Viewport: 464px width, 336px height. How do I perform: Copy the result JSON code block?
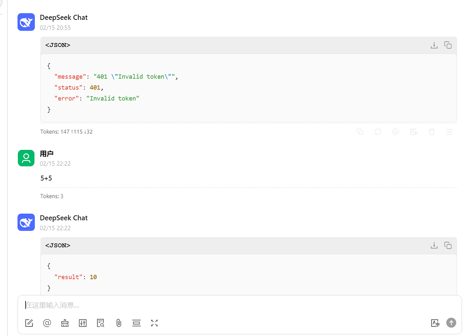(448, 246)
